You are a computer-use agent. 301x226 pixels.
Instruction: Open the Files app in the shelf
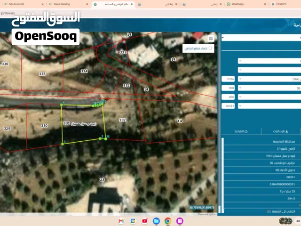156,221
